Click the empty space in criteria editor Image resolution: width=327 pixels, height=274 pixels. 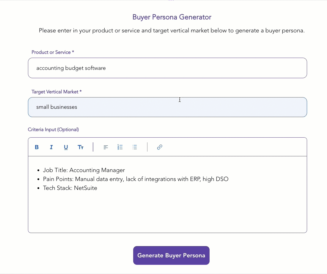click(167, 213)
